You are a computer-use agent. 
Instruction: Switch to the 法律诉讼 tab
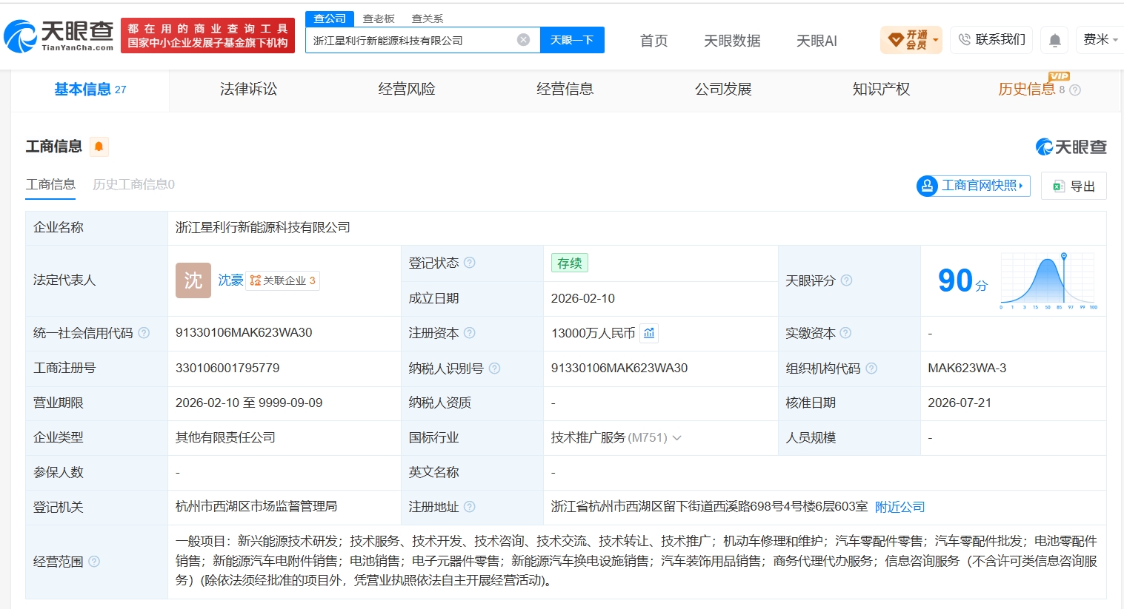248,90
